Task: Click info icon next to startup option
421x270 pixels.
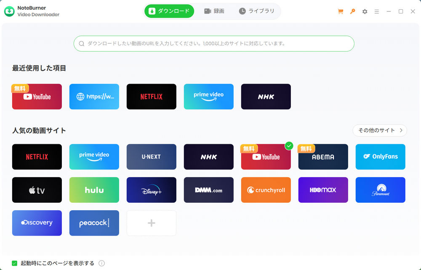Action: pos(102,263)
